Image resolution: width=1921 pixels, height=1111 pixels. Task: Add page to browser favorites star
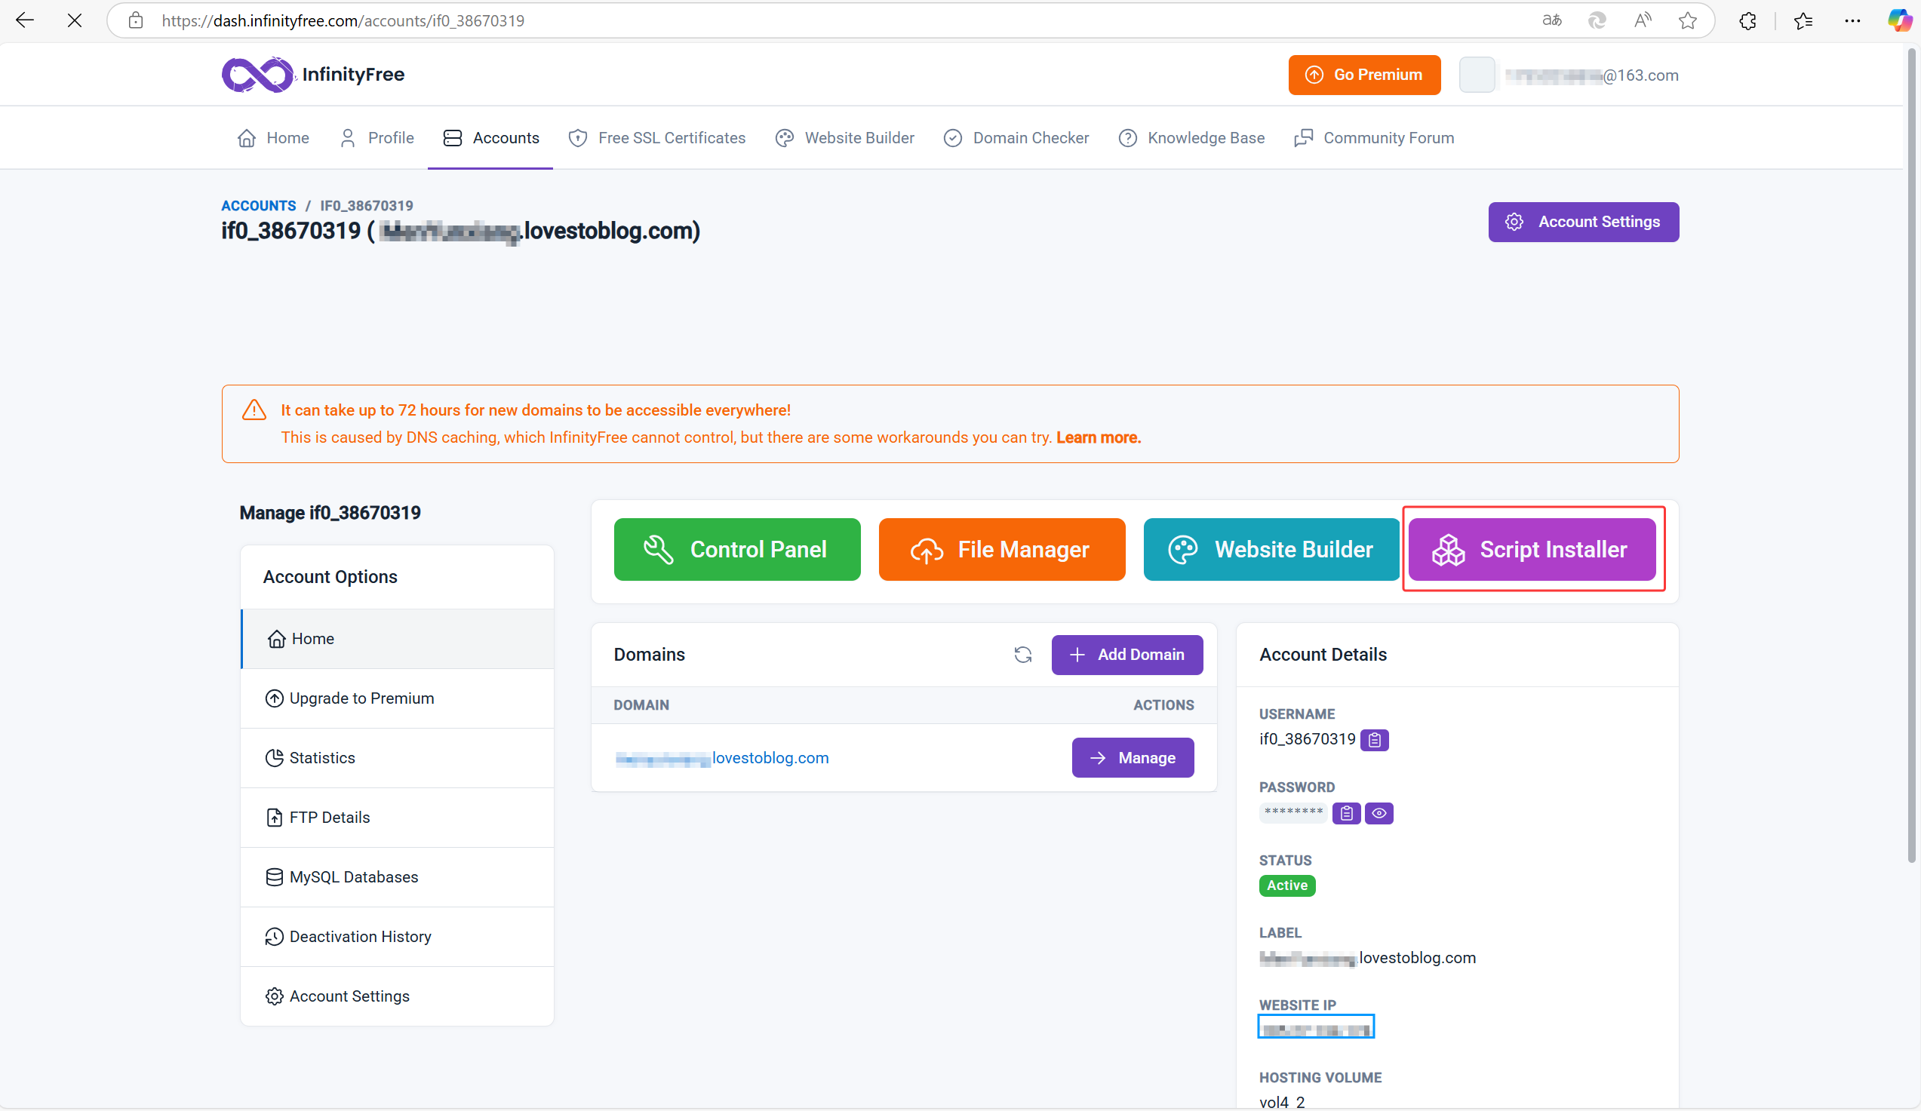point(1687,20)
